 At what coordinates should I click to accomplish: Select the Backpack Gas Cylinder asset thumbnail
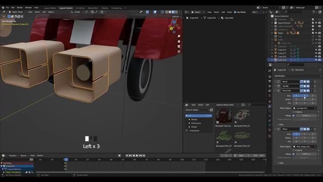(x=224, y=116)
